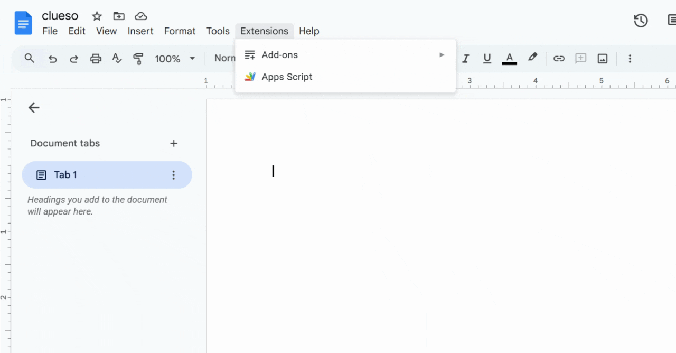
Task: Close the document tabs panel with back arrow
Action: click(34, 108)
